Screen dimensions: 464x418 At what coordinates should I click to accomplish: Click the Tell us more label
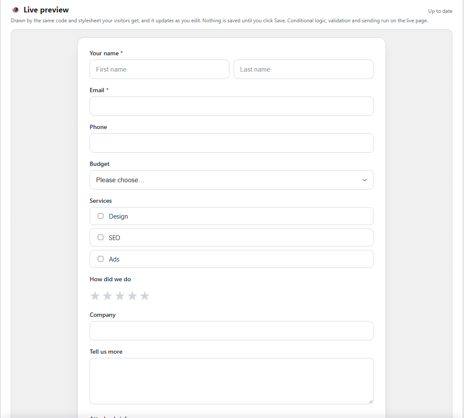tap(106, 352)
